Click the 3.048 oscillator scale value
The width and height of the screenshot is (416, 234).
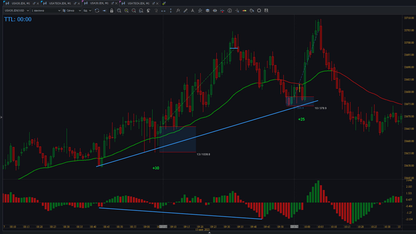pyautogui.click(x=409, y=180)
